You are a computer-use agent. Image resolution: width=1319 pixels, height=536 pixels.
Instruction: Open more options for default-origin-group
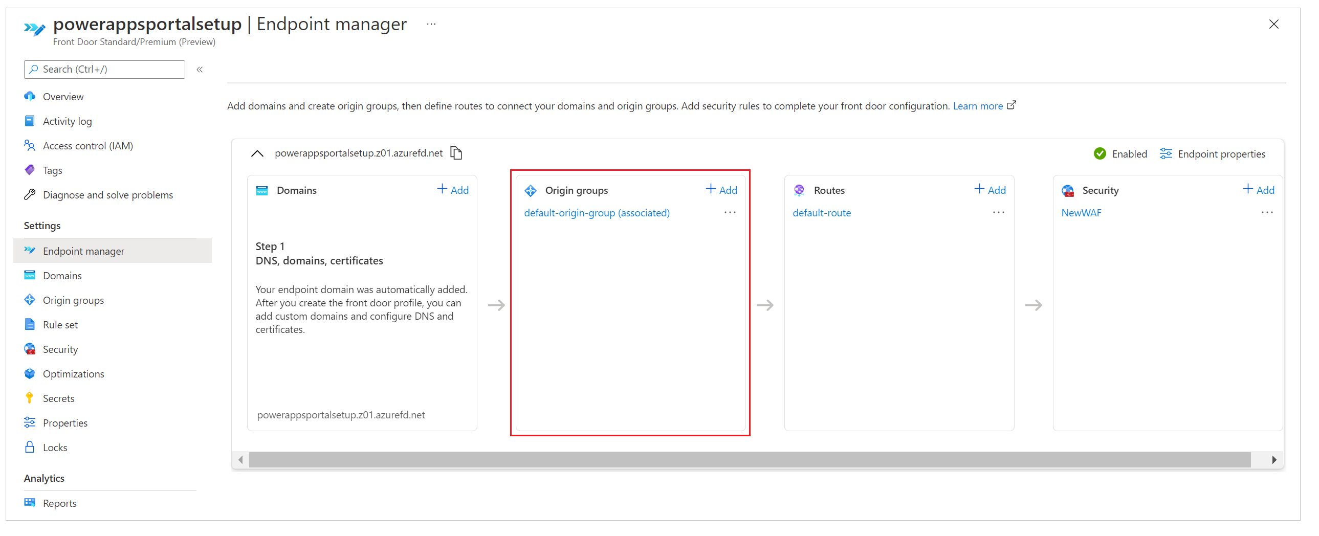point(730,212)
